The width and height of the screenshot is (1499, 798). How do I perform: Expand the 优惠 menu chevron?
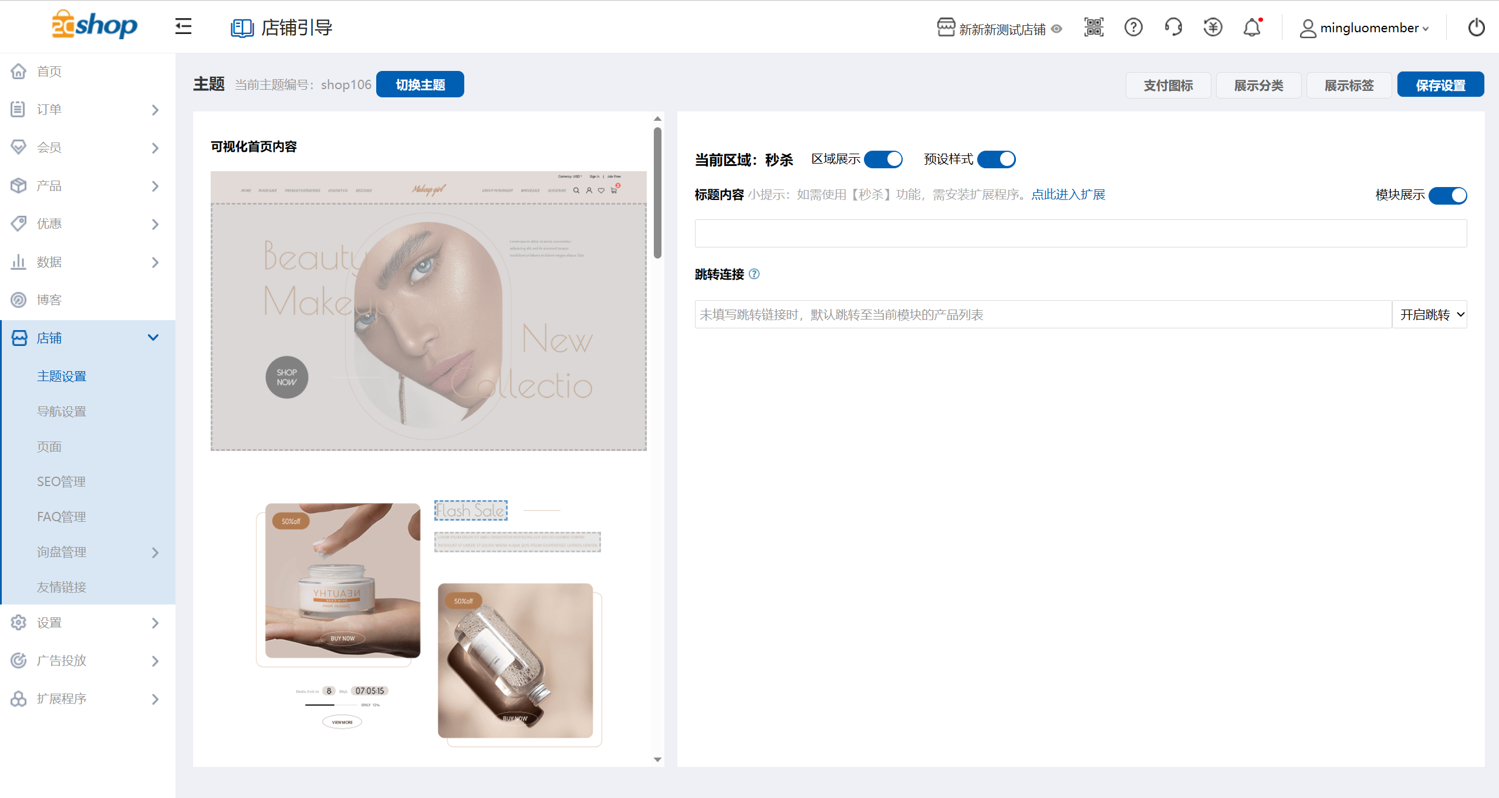pos(155,224)
